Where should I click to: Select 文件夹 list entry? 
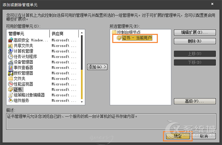pyautogui.click(x=20, y=78)
